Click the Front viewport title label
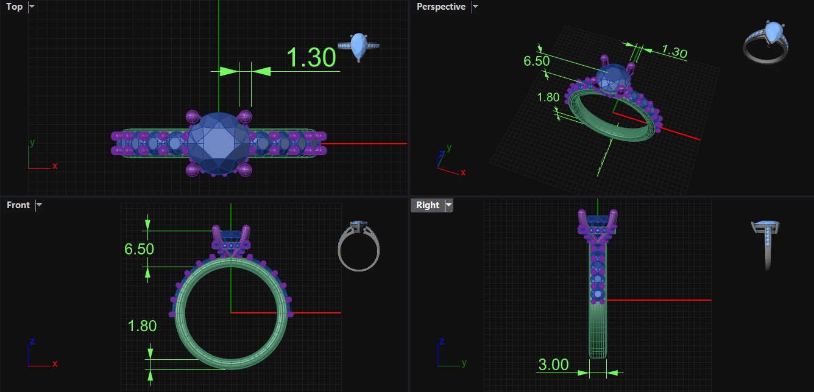 point(18,205)
